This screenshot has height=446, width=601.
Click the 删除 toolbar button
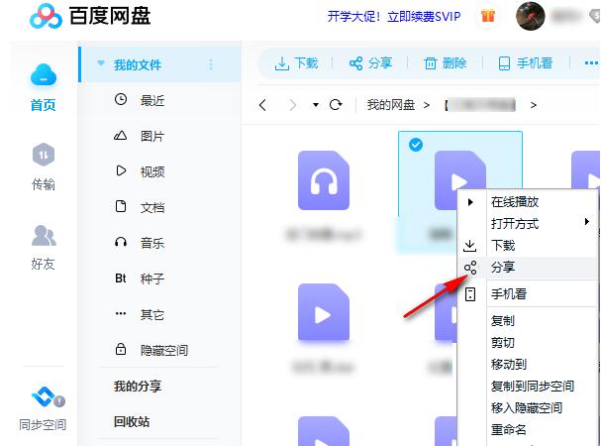pyautogui.click(x=446, y=63)
